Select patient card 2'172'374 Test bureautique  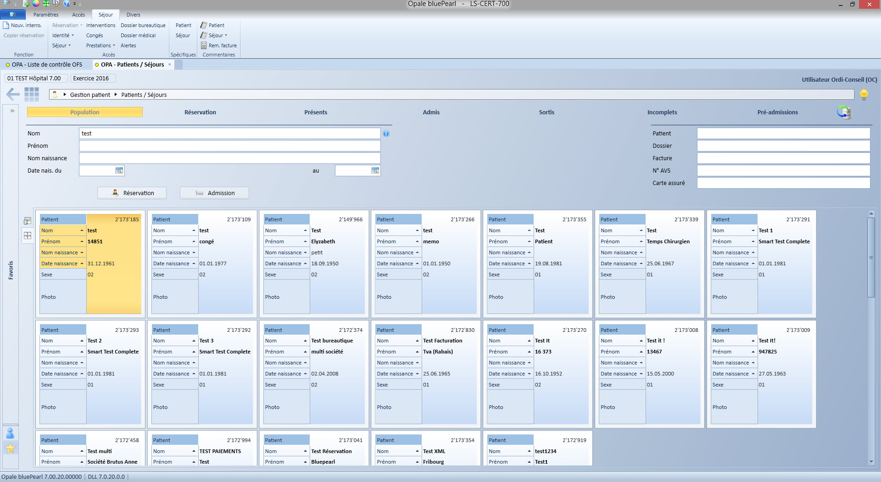[x=314, y=374]
